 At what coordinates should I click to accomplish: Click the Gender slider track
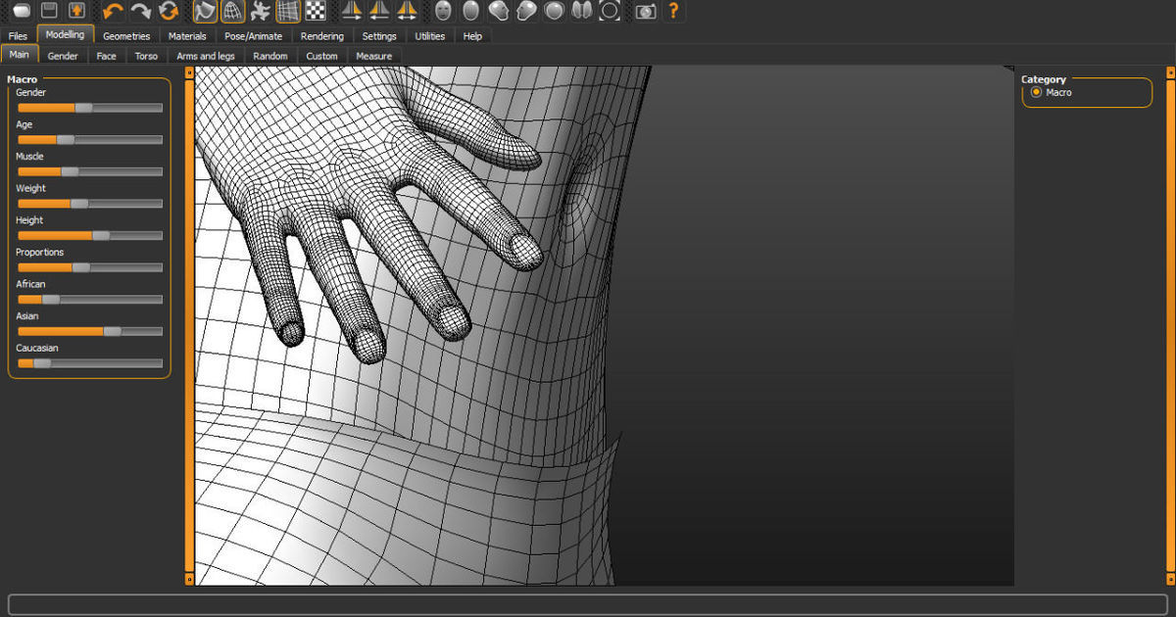coord(127,108)
